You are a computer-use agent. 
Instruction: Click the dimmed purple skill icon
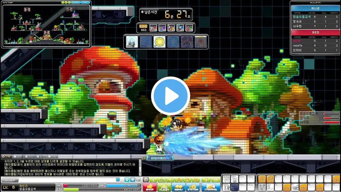[x=187, y=42]
